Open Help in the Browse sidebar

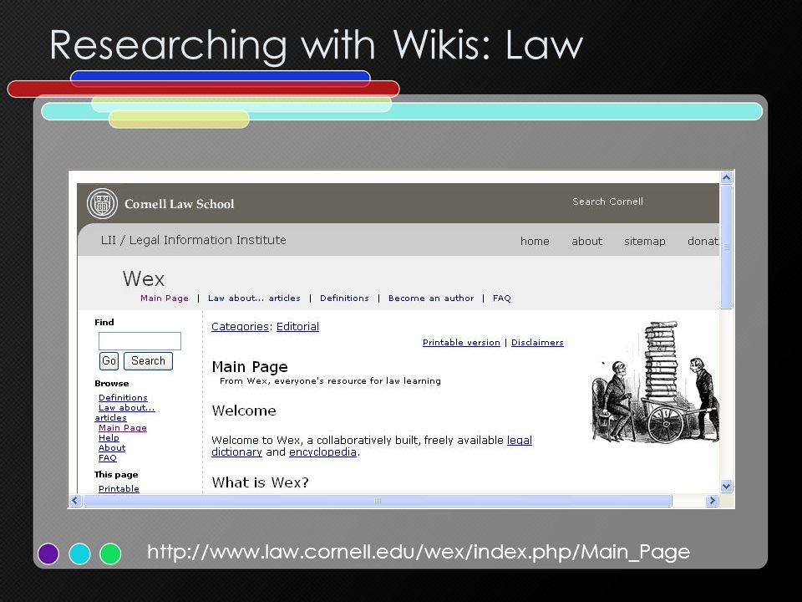[x=109, y=437]
